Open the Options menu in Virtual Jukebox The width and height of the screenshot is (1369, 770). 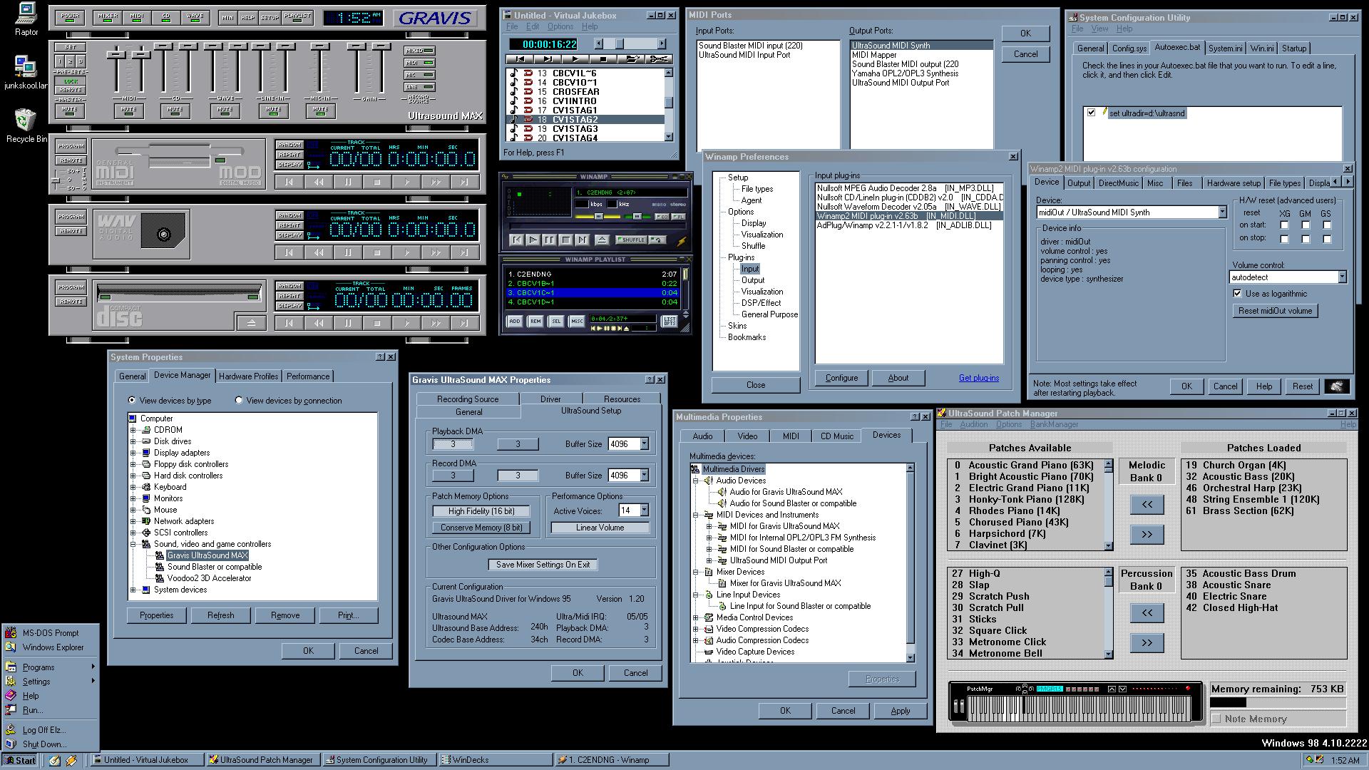click(x=560, y=26)
